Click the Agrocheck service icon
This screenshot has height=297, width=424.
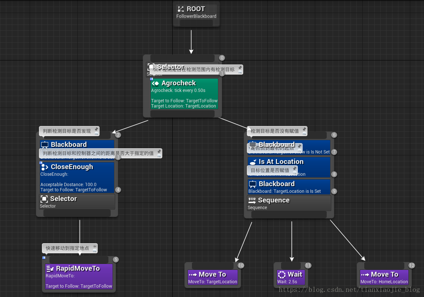[156, 83]
